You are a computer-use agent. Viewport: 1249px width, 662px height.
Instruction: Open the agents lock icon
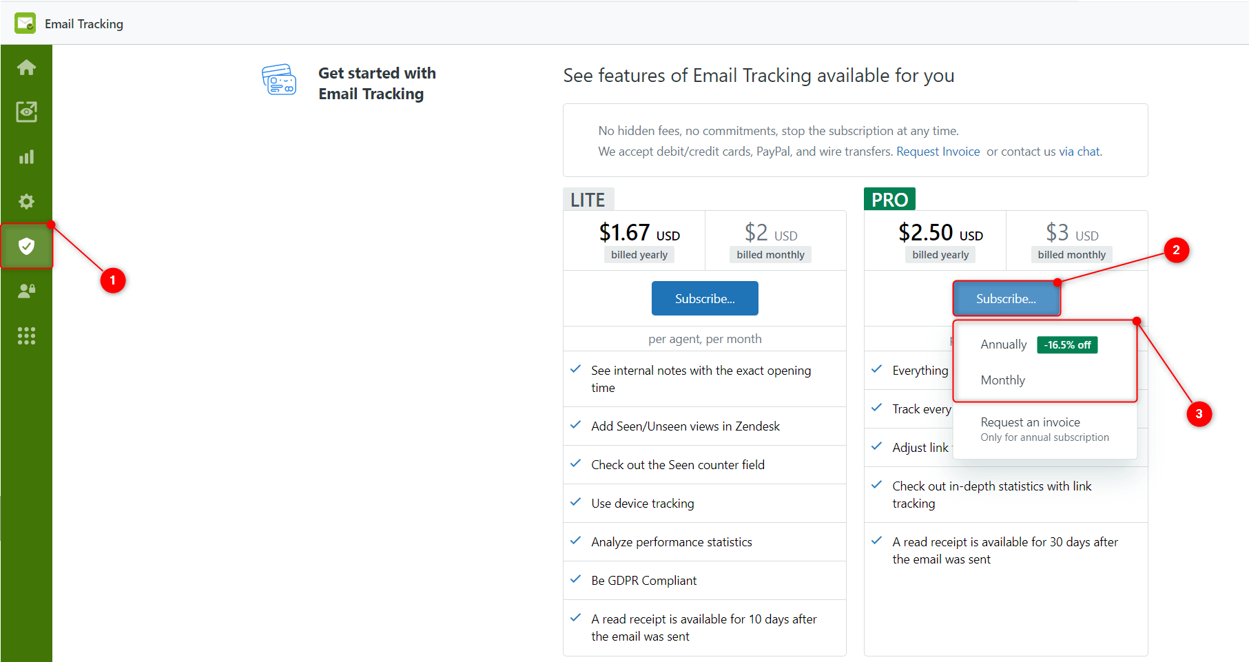(26, 291)
